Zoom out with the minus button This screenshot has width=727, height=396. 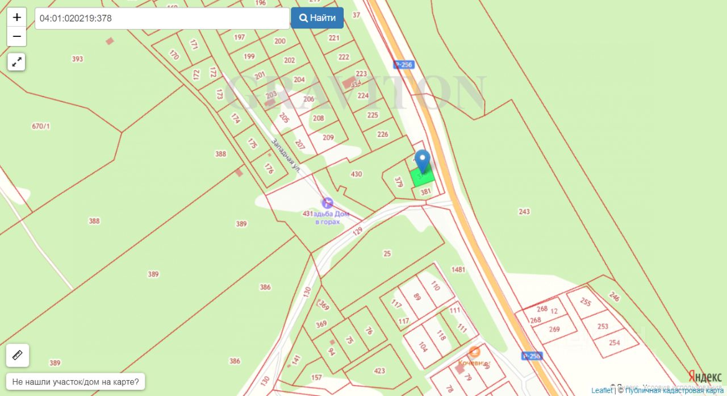pyautogui.click(x=16, y=36)
